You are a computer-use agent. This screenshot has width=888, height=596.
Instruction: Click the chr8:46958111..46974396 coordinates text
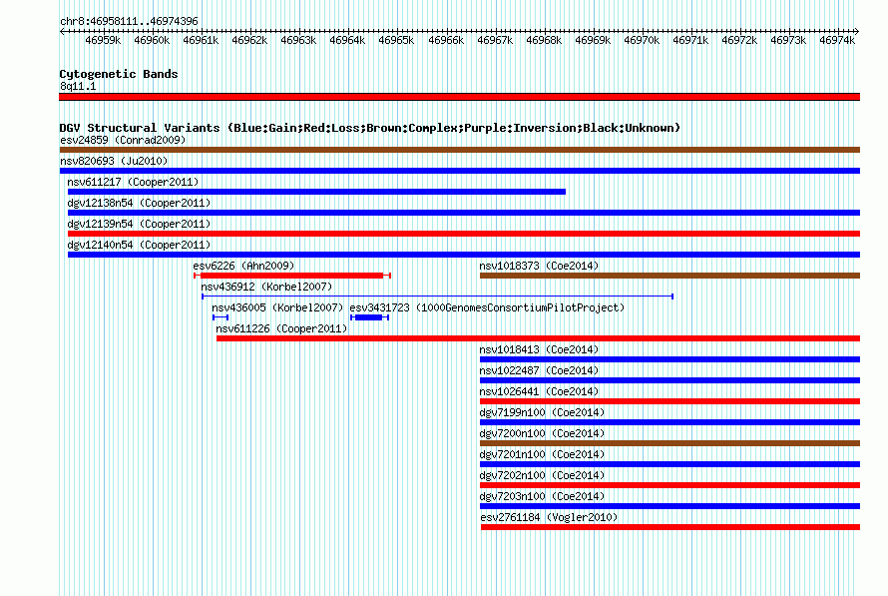click(x=129, y=22)
